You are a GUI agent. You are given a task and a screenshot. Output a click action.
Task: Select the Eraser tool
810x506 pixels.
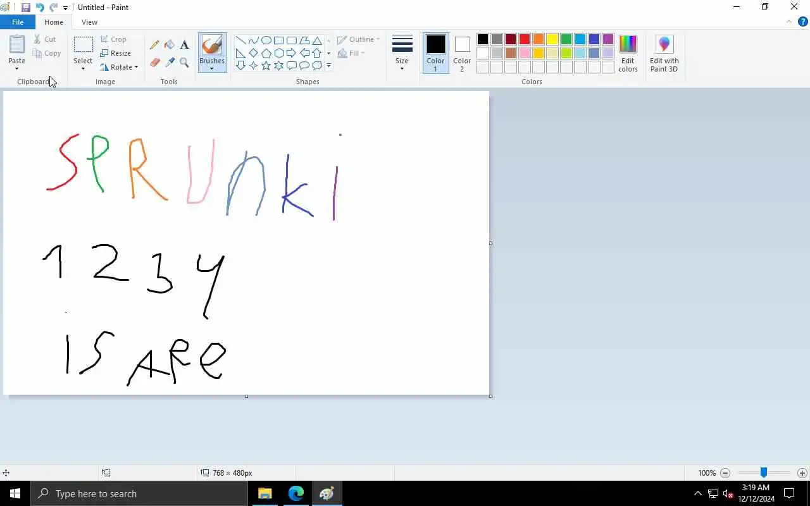coord(154,62)
